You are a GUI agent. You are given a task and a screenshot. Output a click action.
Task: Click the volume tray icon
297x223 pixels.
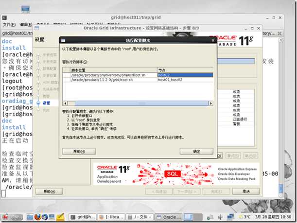click(x=220, y=217)
